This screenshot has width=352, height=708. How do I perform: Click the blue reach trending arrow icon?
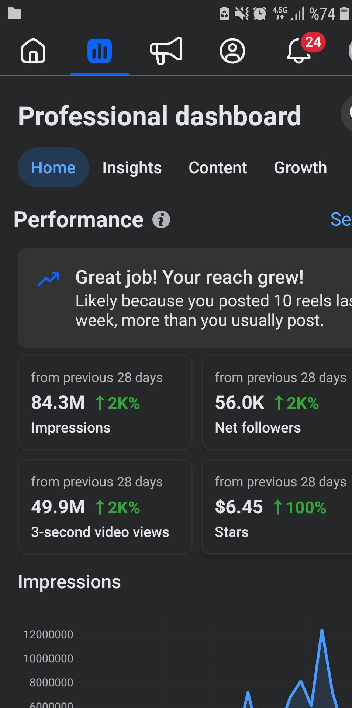point(49,279)
